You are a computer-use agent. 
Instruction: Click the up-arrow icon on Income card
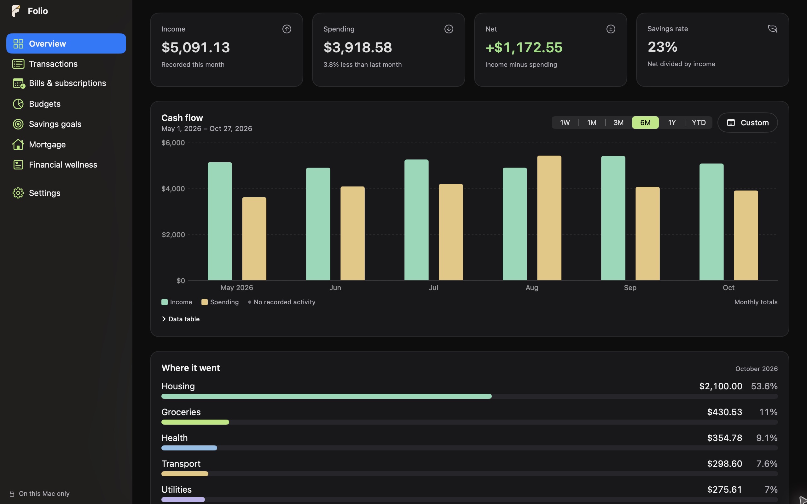(x=287, y=29)
